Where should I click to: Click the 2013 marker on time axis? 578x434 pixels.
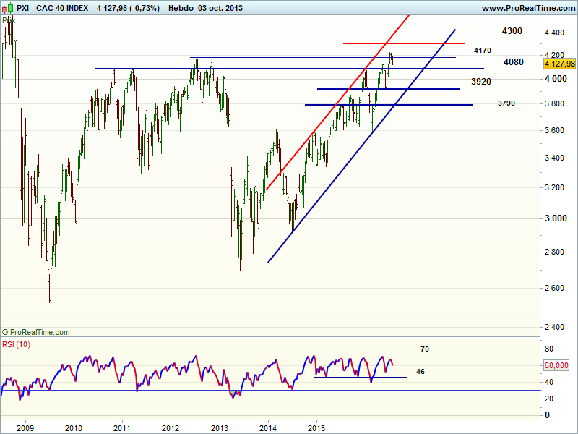219,428
